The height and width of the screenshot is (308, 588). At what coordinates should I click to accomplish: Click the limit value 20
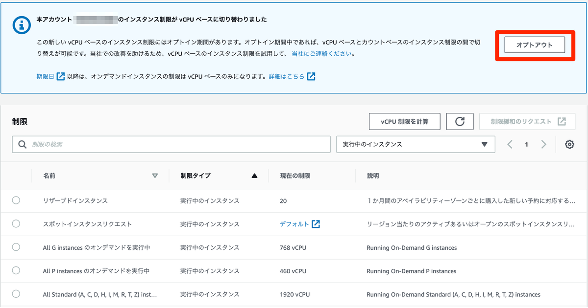[x=283, y=201]
